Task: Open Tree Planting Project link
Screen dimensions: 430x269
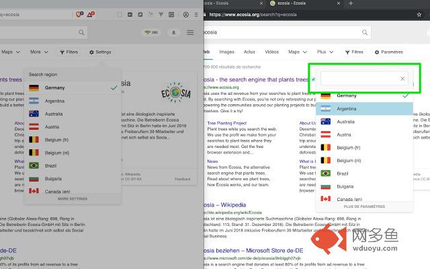Action: pos(227,123)
